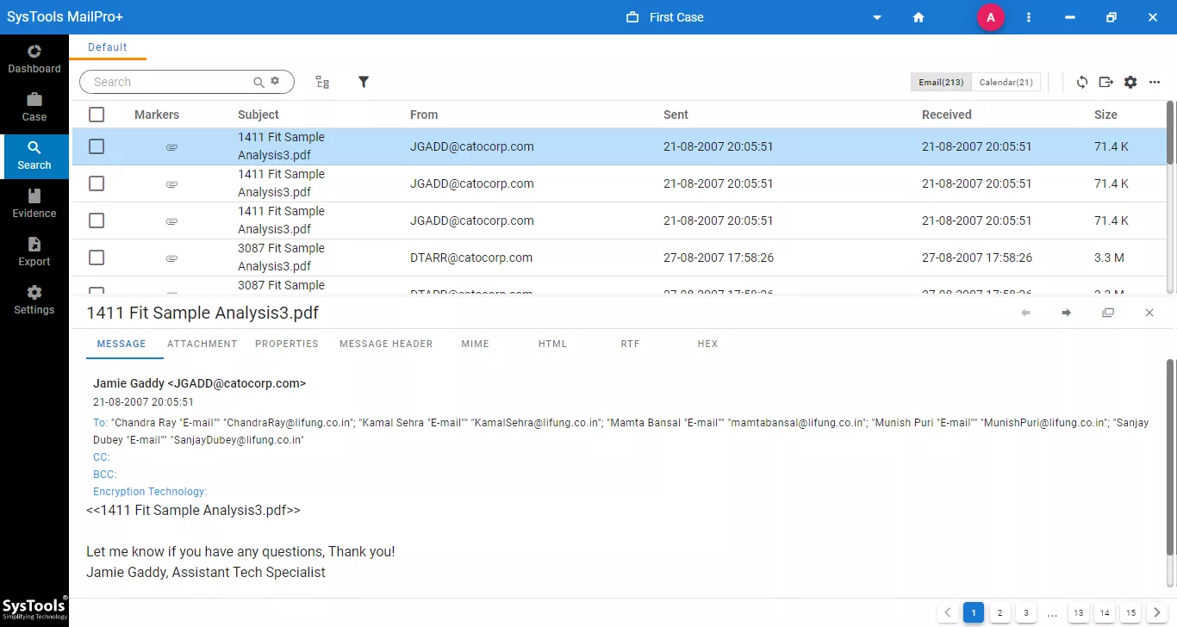The image size is (1177, 627).
Task: Click the magnifier icon in search box
Action: click(x=258, y=82)
